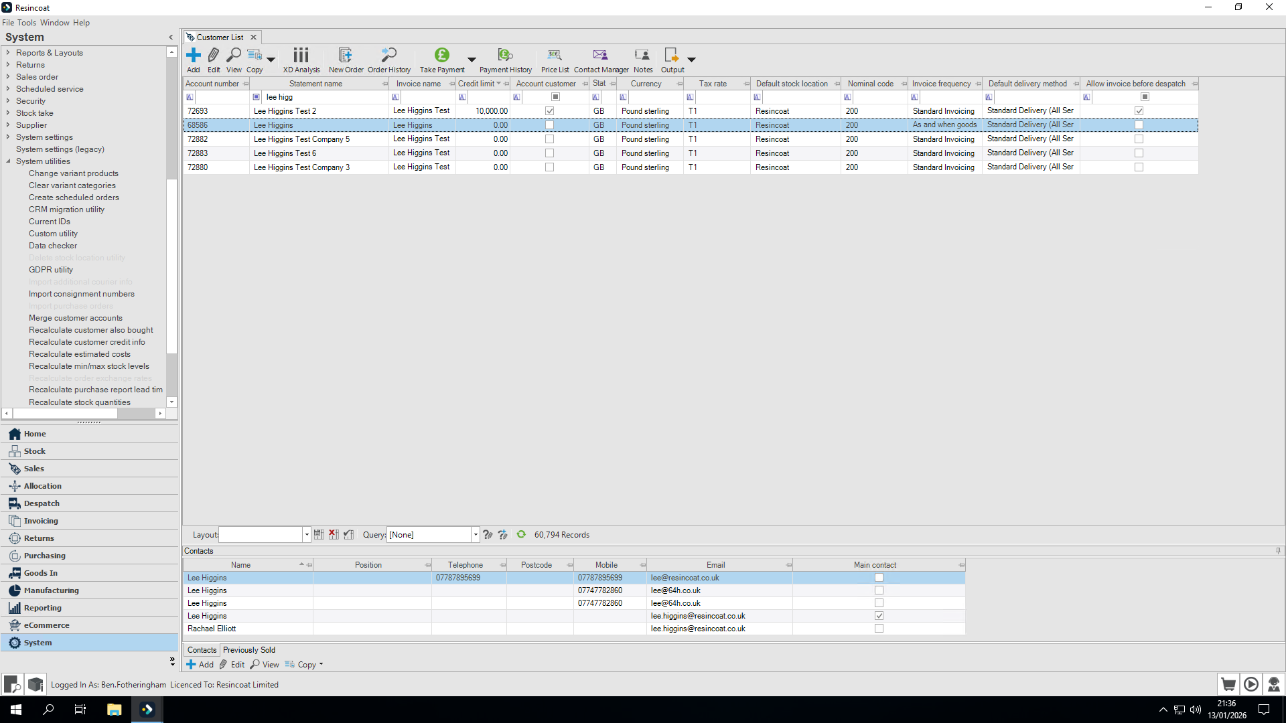Open the Query dropdown showing [None]
Image resolution: width=1286 pixels, height=723 pixels.
(x=475, y=534)
